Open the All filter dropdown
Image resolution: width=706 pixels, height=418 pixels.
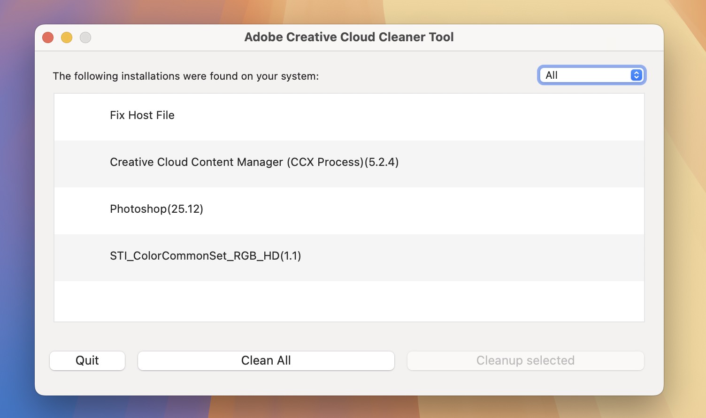click(591, 75)
